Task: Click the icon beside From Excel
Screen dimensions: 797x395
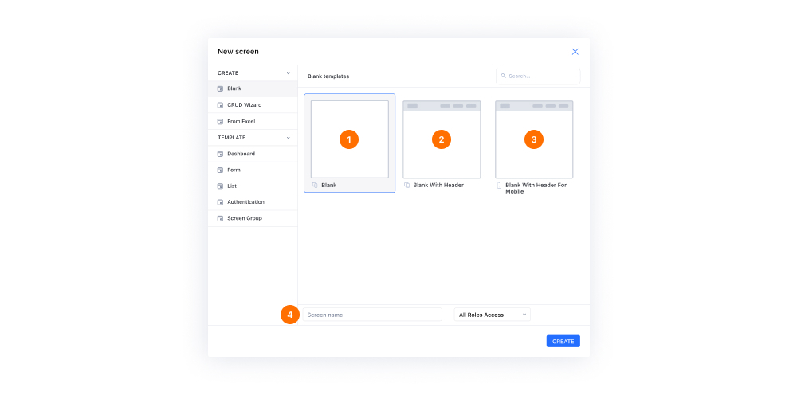Action: coord(220,122)
